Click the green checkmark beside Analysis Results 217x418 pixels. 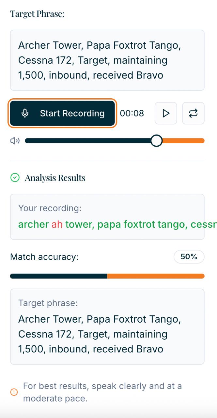[14, 177]
